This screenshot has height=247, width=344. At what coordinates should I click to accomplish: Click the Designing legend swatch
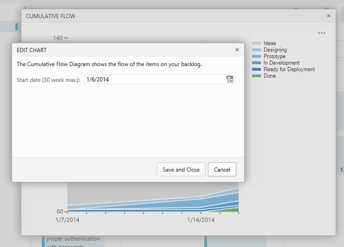pos(256,50)
